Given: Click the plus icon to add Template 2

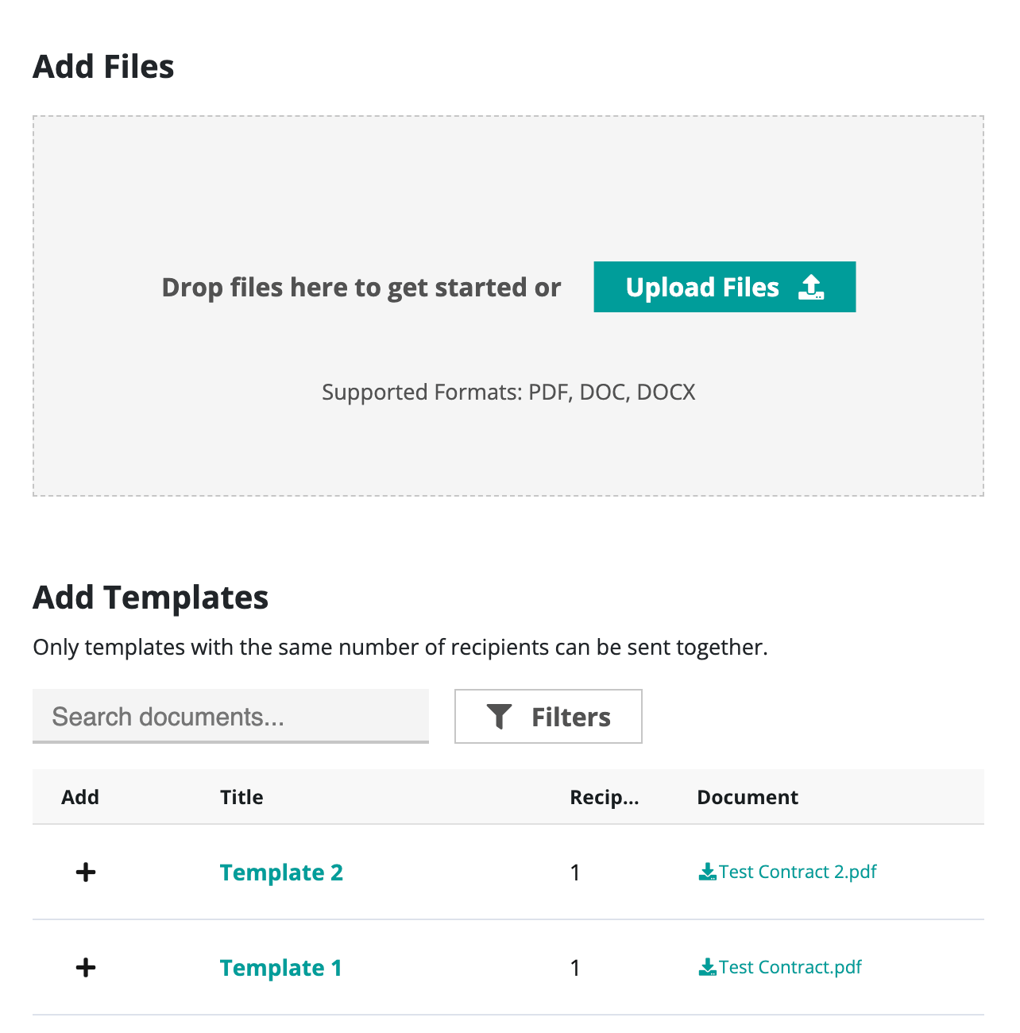Looking at the screenshot, I should tap(85, 871).
